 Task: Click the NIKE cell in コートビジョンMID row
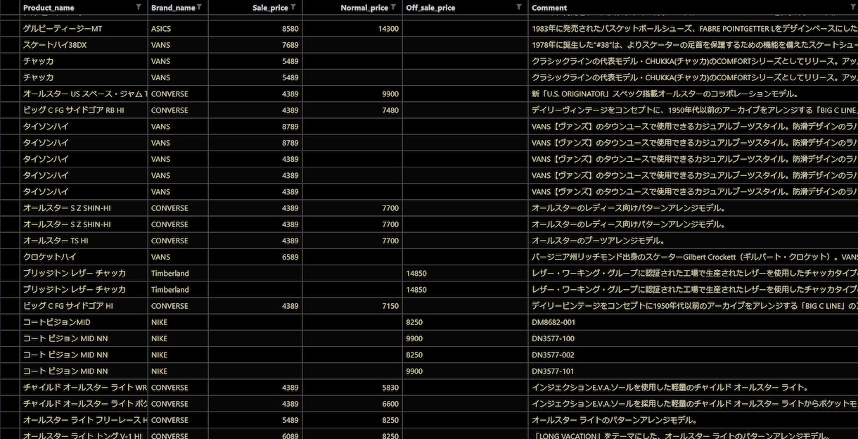178,322
